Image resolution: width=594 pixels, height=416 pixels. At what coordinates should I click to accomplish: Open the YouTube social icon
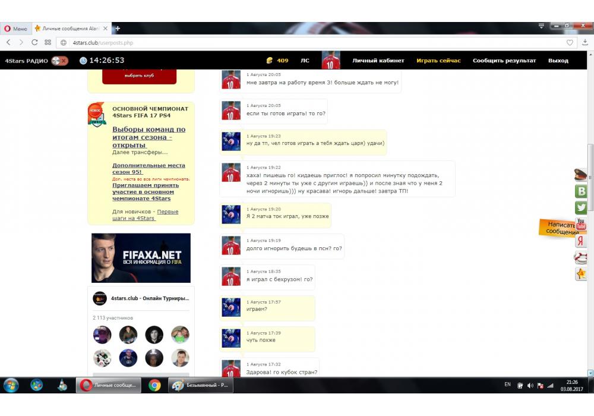[581, 224]
